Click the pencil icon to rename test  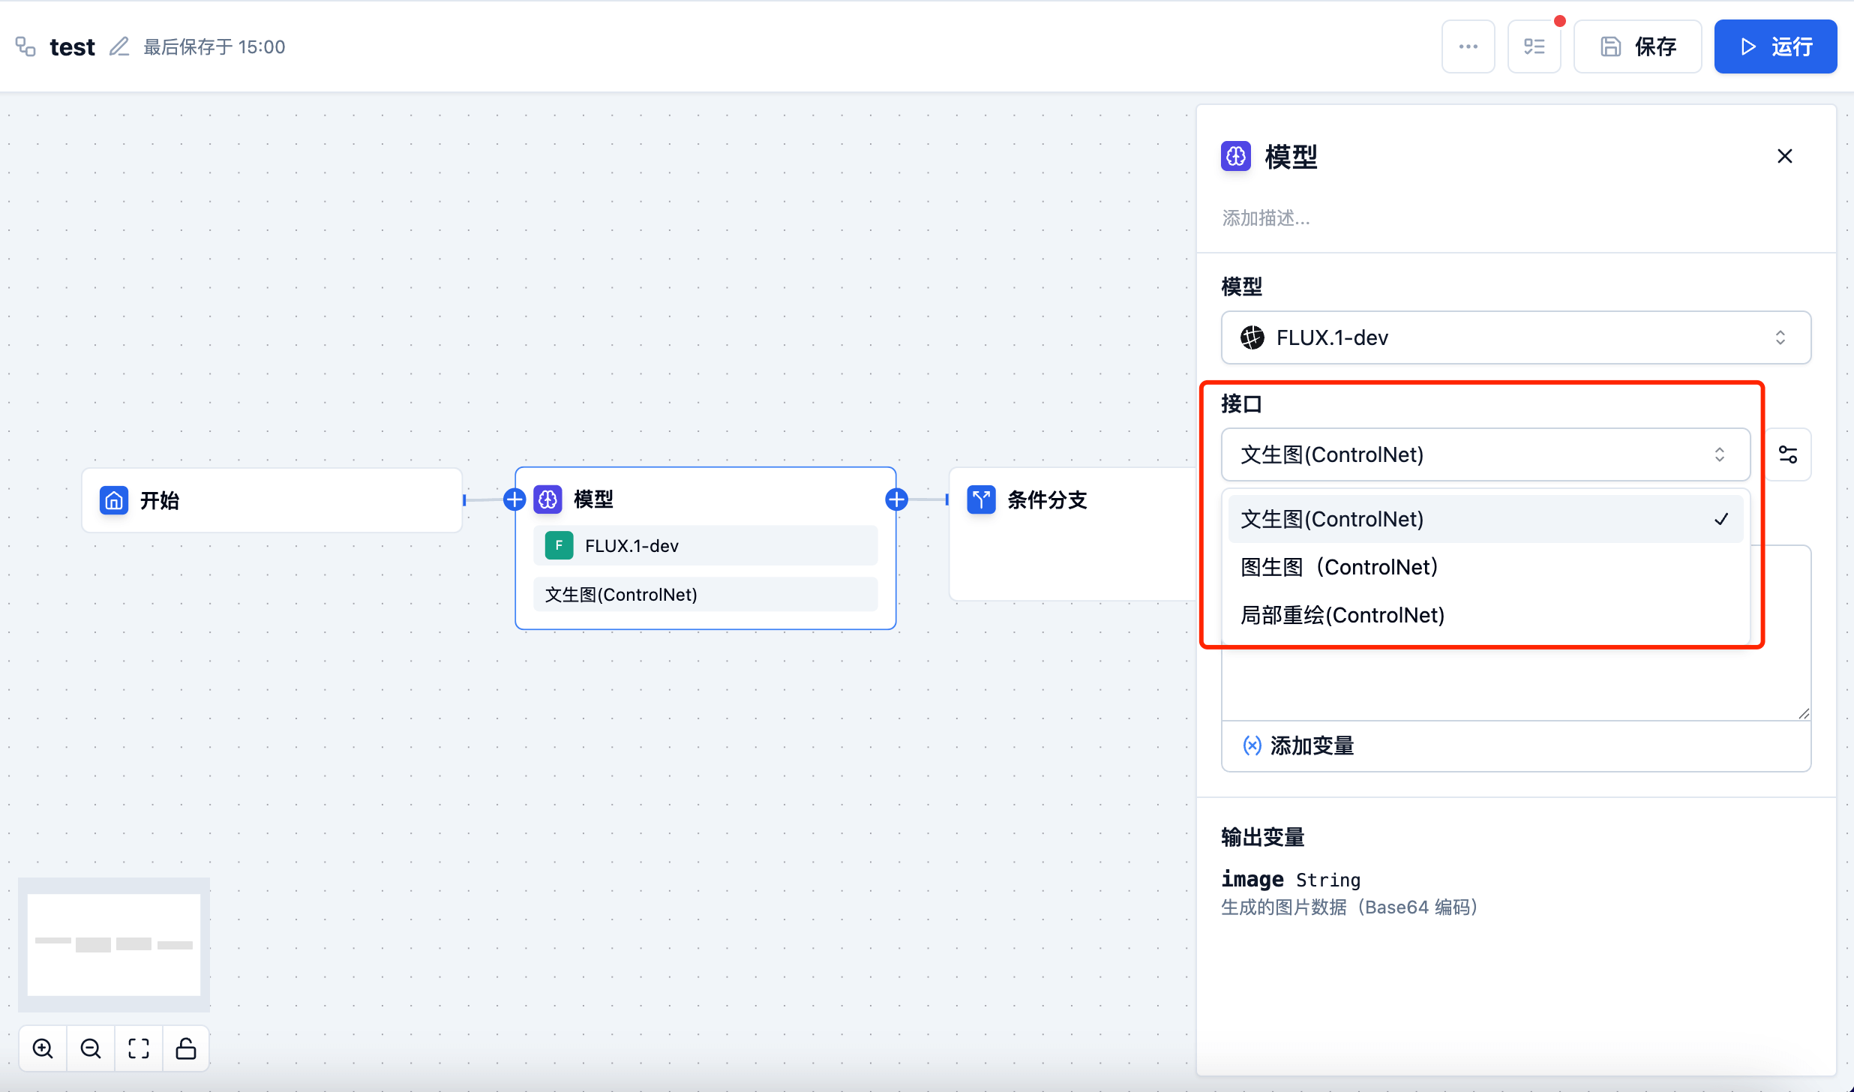(119, 46)
